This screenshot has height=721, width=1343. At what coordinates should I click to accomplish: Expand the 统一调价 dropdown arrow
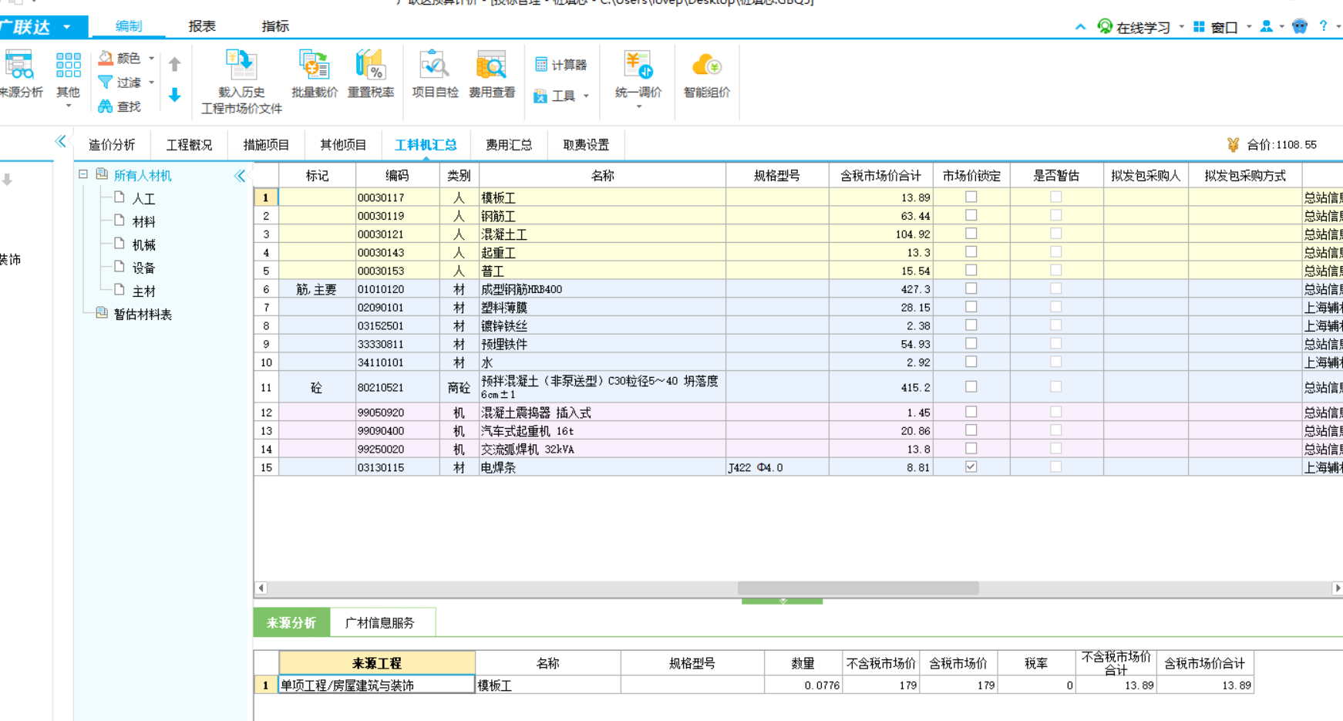[x=638, y=106]
